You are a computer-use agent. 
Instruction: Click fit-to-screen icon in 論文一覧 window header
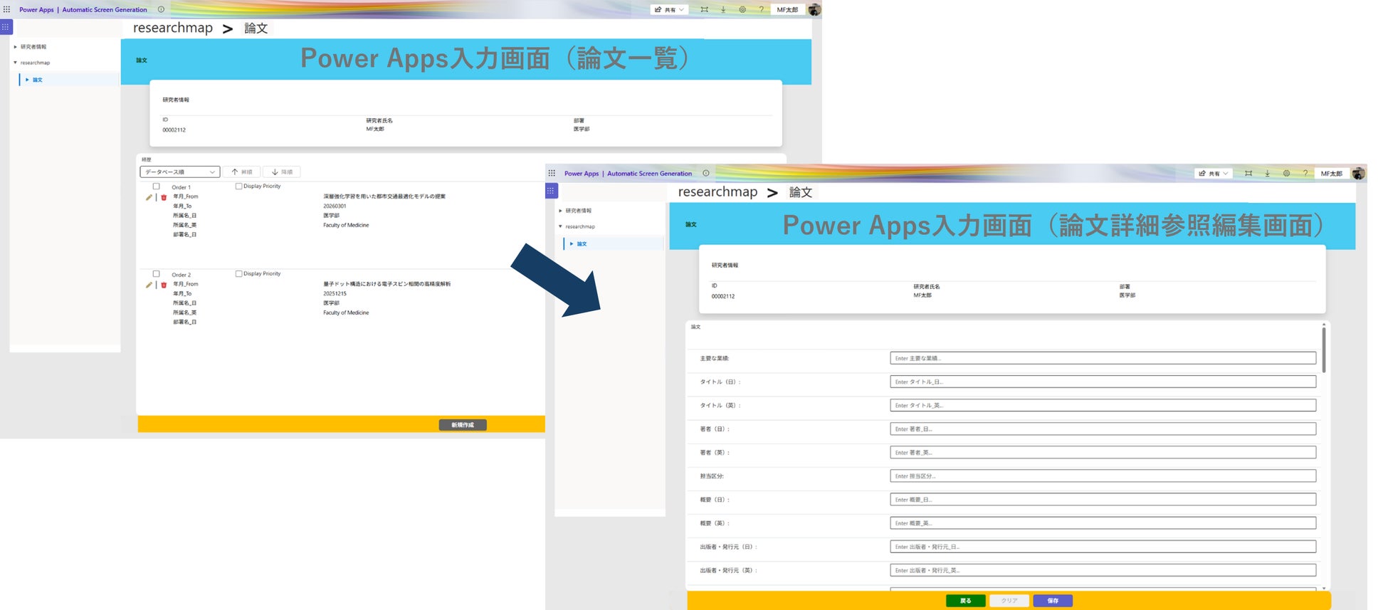[x=704, y=9]
